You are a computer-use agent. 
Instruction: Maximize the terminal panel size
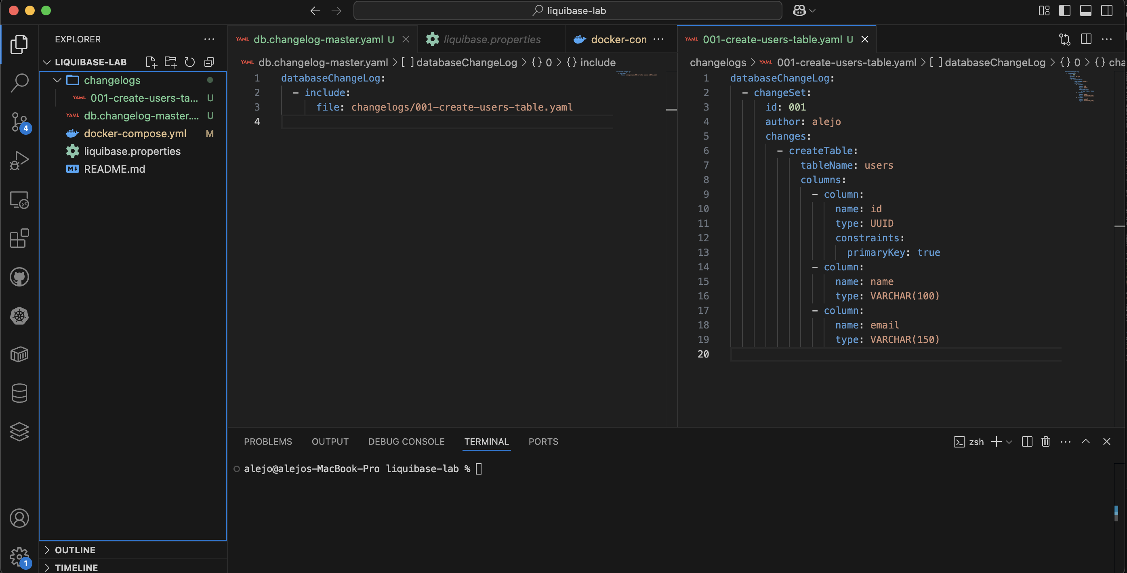(1086, 441)
